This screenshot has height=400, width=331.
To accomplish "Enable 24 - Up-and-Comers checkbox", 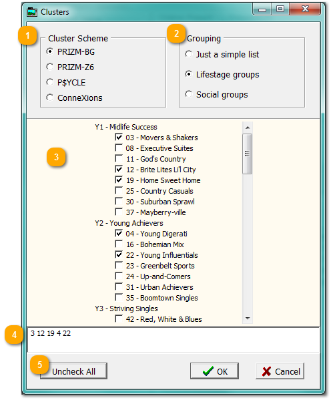I will [x=119, y=276].
